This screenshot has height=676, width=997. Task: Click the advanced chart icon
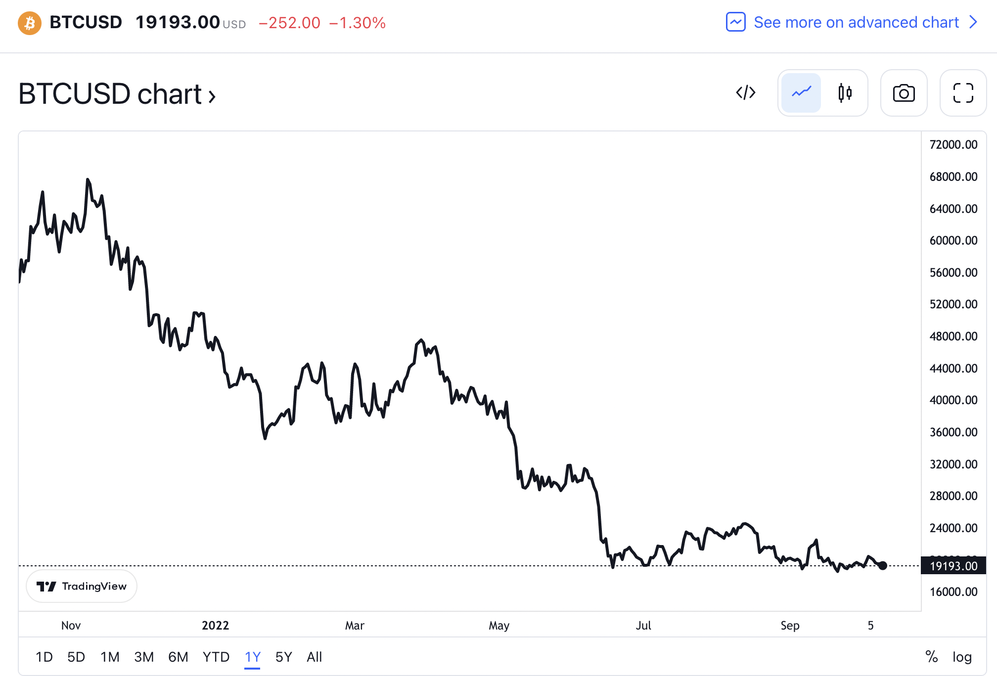[735, 22]
